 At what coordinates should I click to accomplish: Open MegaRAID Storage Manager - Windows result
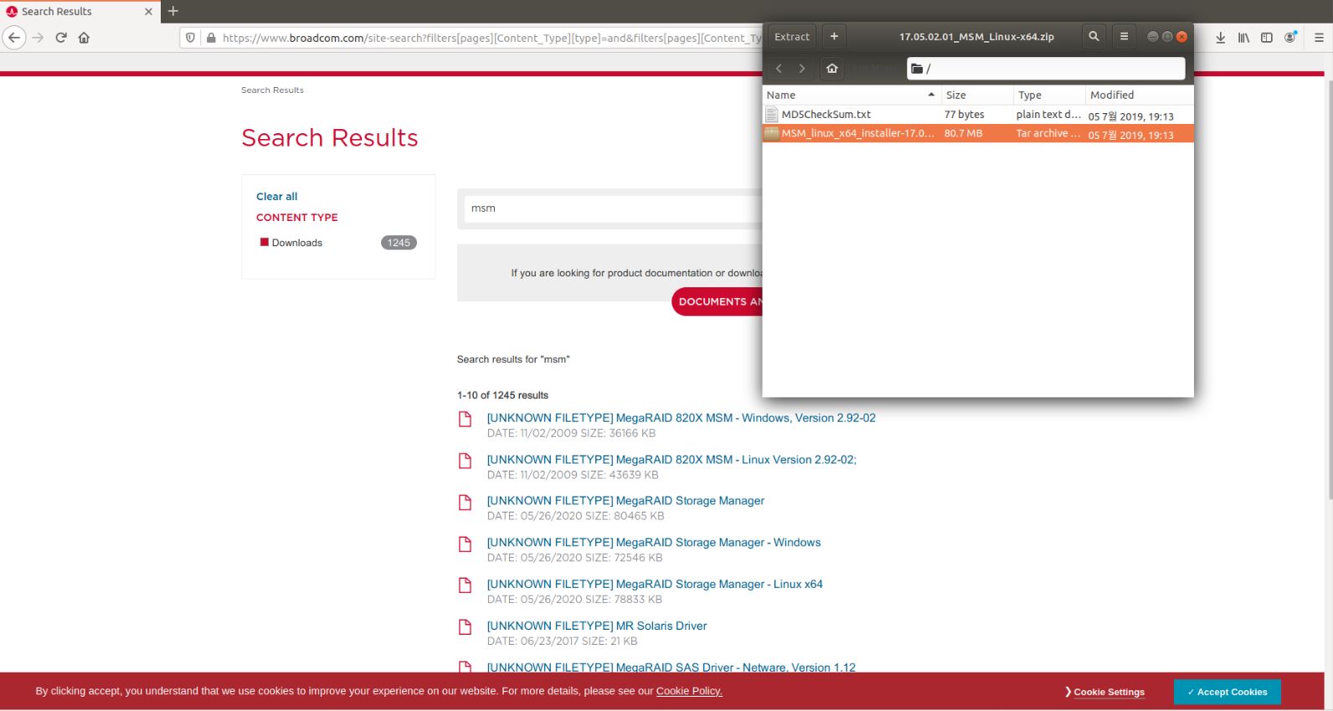pos(654,543)
